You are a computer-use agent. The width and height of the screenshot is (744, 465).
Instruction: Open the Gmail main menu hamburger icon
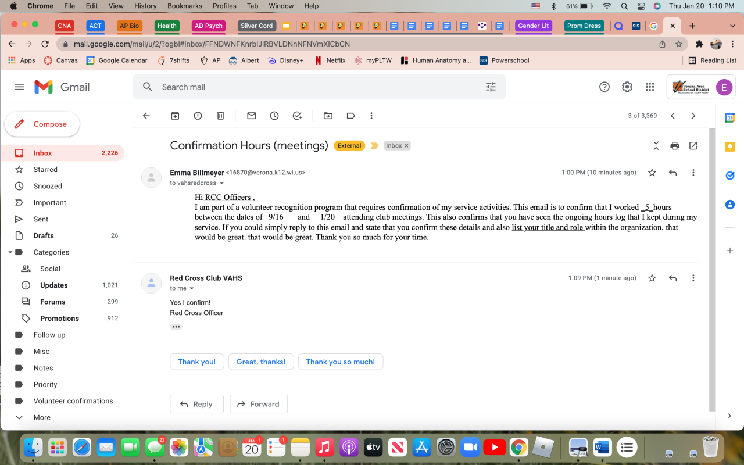pyautogui.click(x=19, y=87)
